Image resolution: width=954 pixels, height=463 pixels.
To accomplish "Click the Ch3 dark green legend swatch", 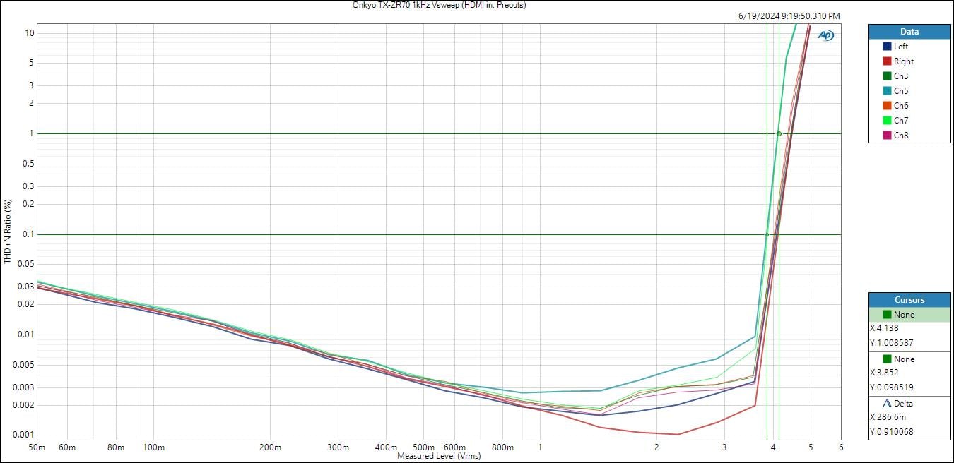I will (x=887, y=76).
